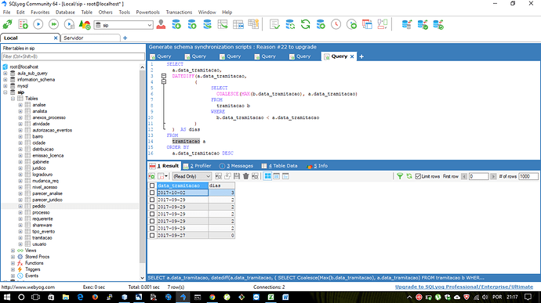541x303 pixels.
Task: Switch result to form view icon
Action: click(x=276, y=176)
